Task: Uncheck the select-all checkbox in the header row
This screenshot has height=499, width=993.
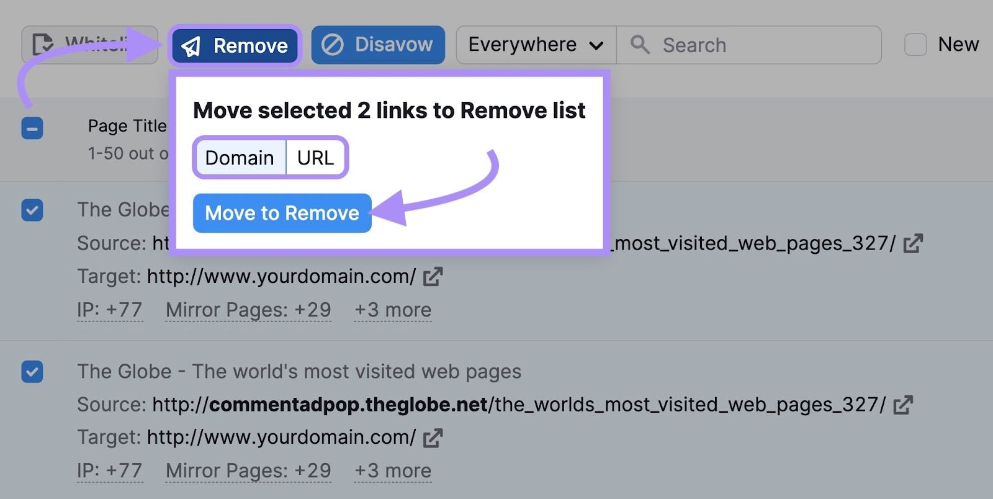Action: pyautogui.click(x=32, y=128)
